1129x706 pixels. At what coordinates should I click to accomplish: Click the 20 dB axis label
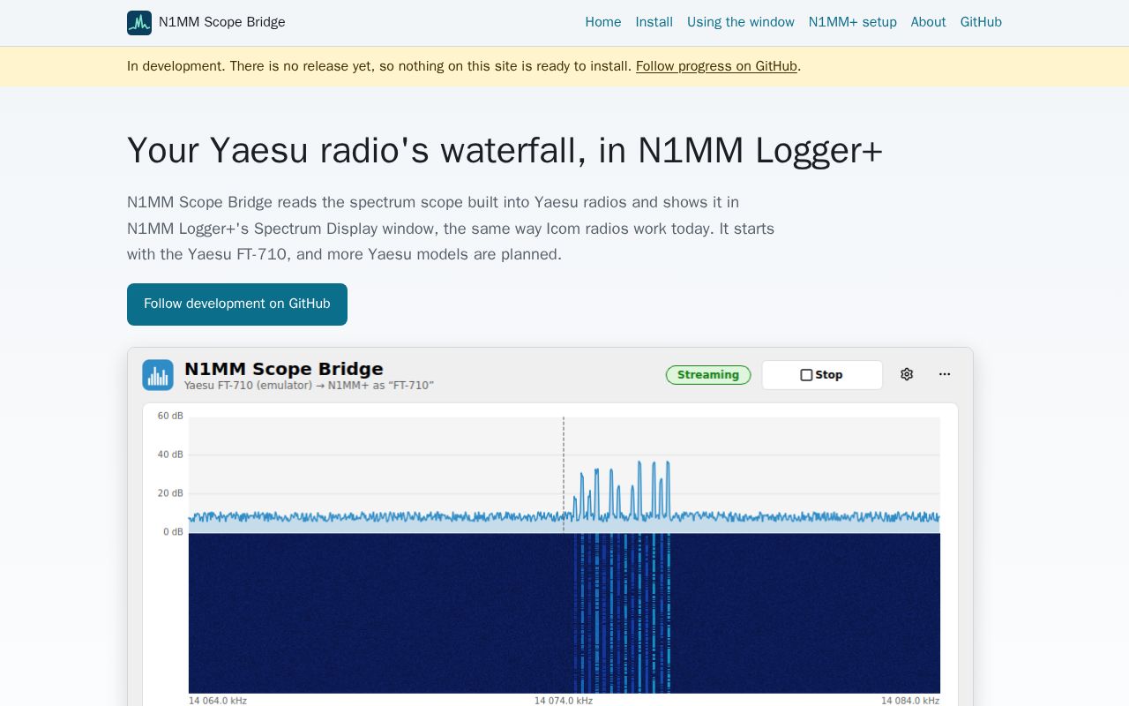(170, 493)
